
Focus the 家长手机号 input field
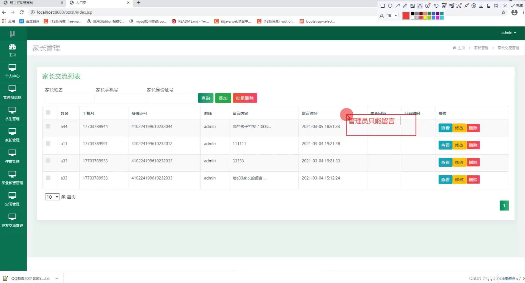tap(121, 98)
